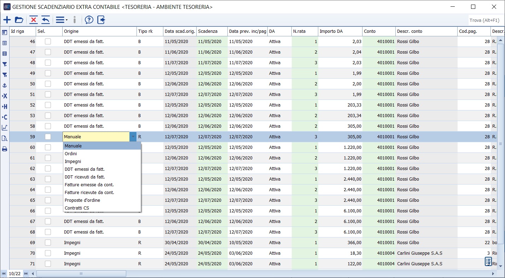Tick the Sel. checkbox for row 48
505x278 pixels.
48,63
